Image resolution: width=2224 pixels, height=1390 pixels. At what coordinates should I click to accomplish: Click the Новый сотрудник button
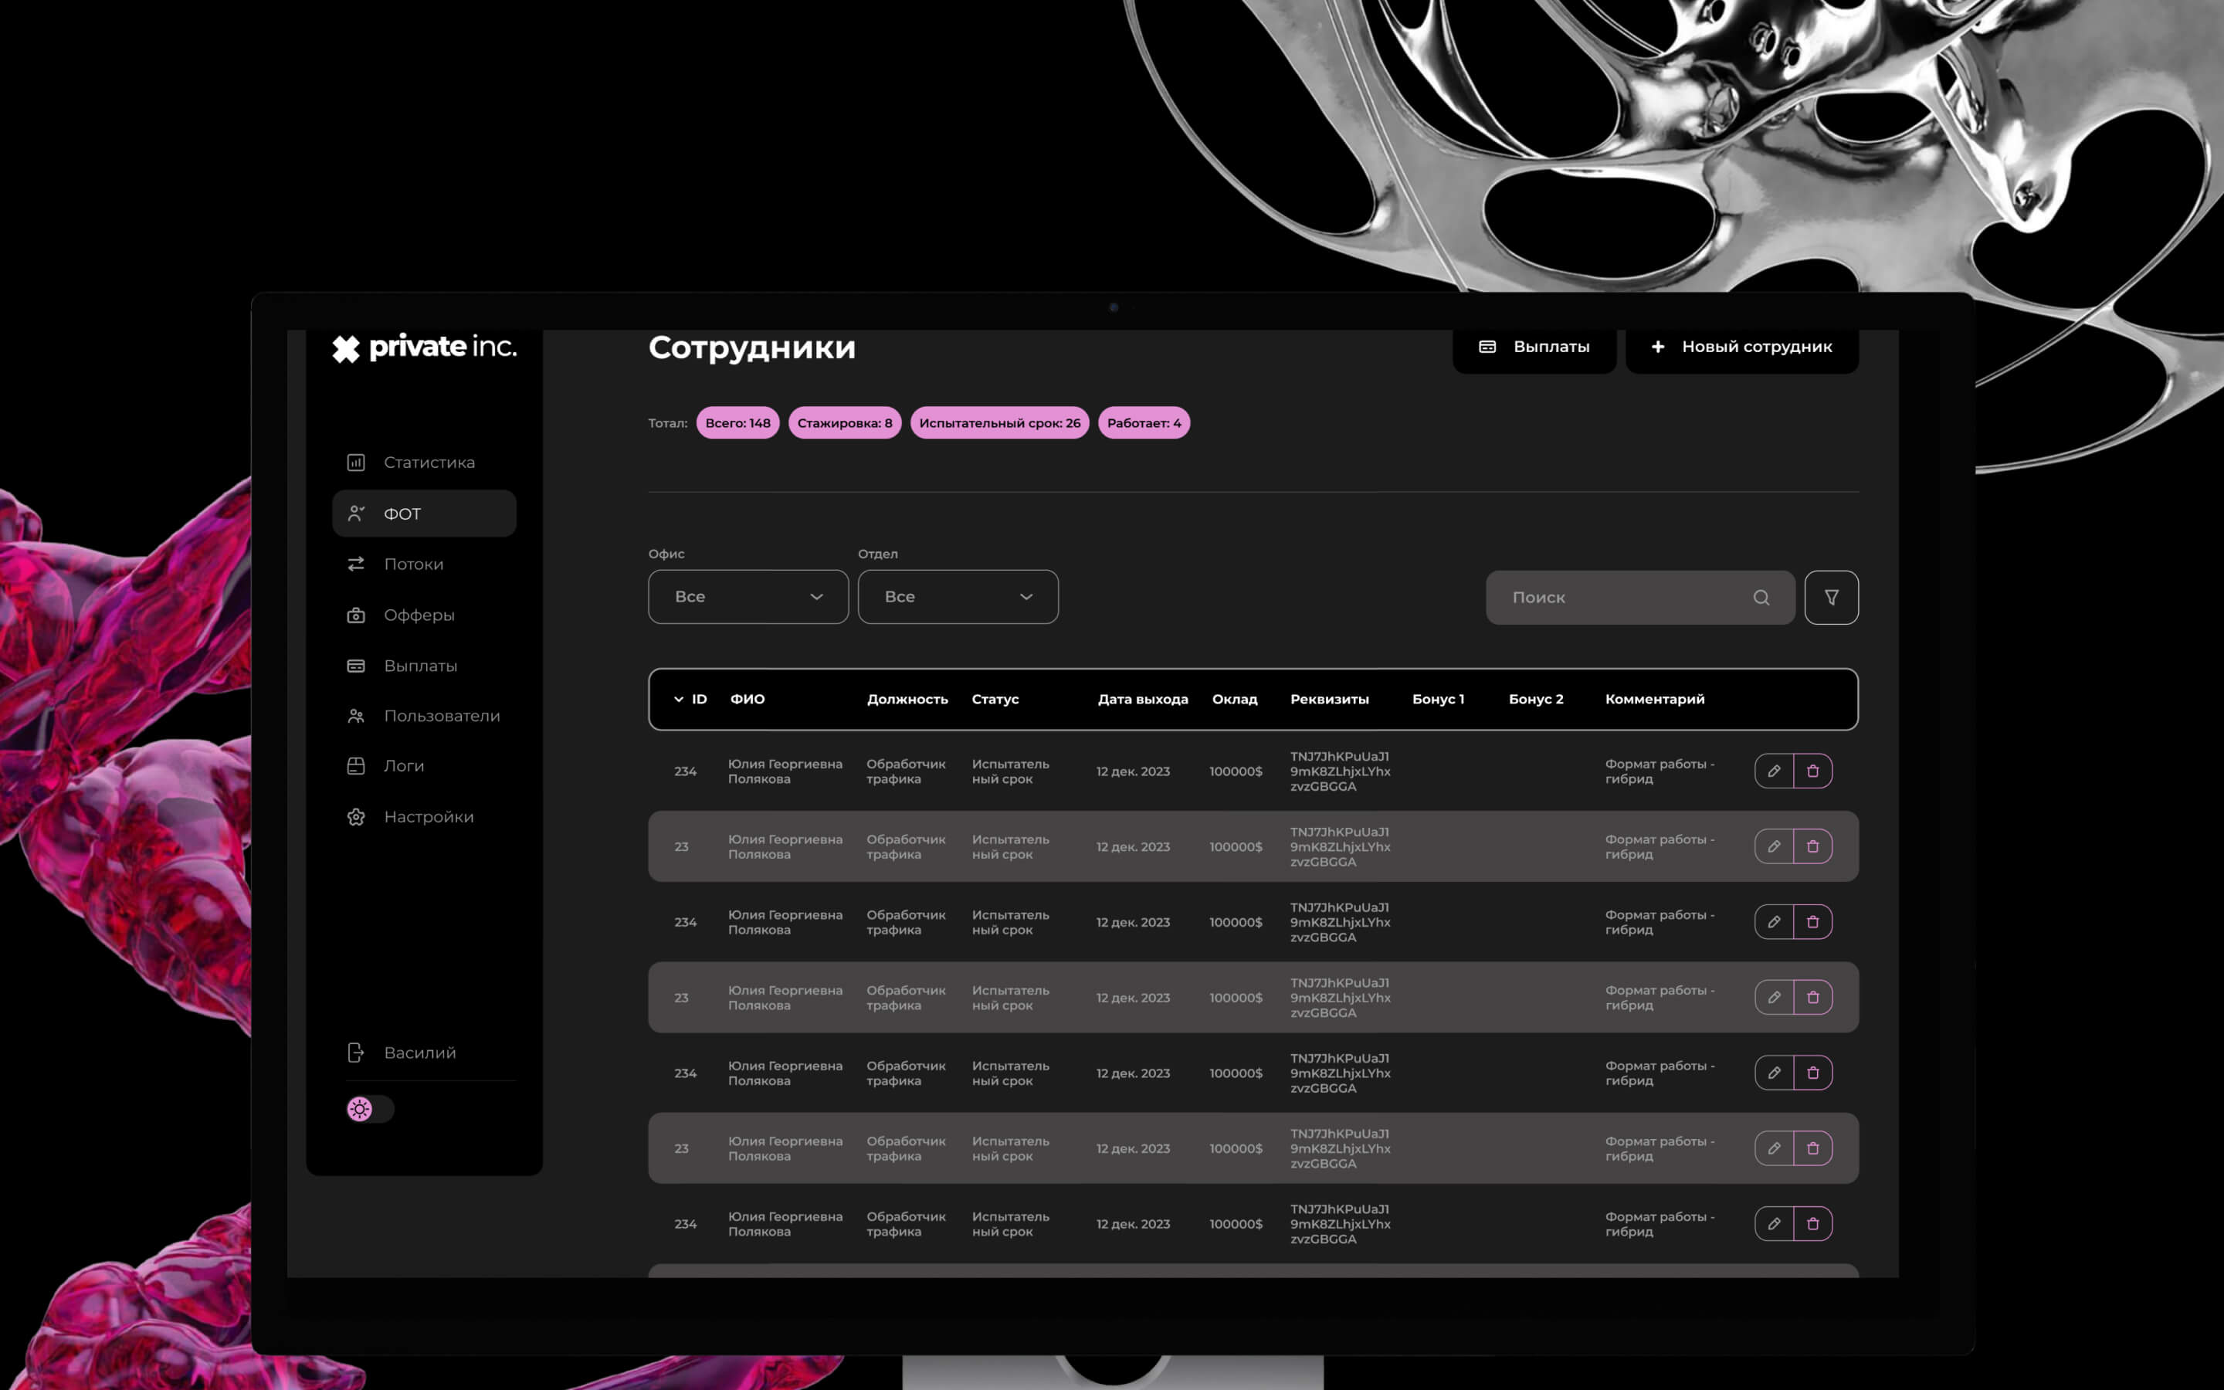(1741, 347)
